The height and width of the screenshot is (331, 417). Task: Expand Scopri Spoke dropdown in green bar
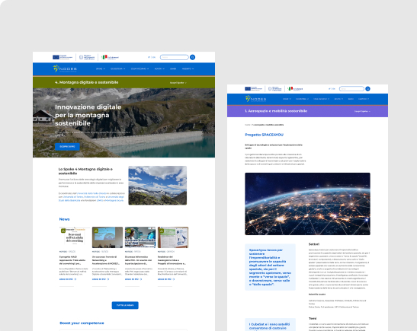(x=178, y=82)
